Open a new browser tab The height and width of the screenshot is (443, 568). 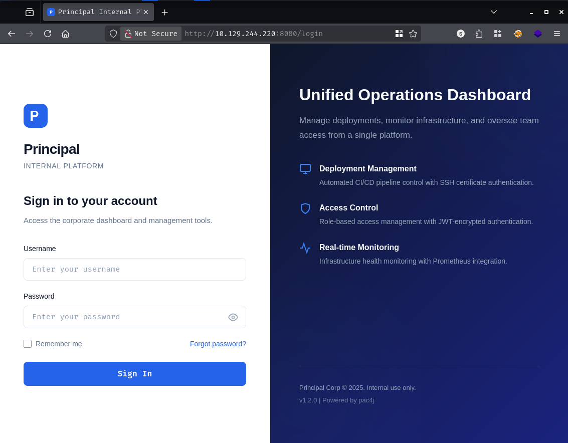(164, 12)
